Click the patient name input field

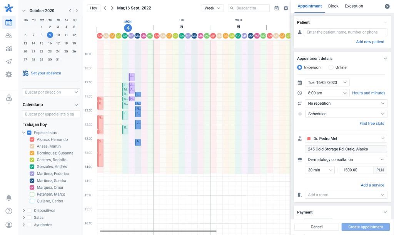346,32
